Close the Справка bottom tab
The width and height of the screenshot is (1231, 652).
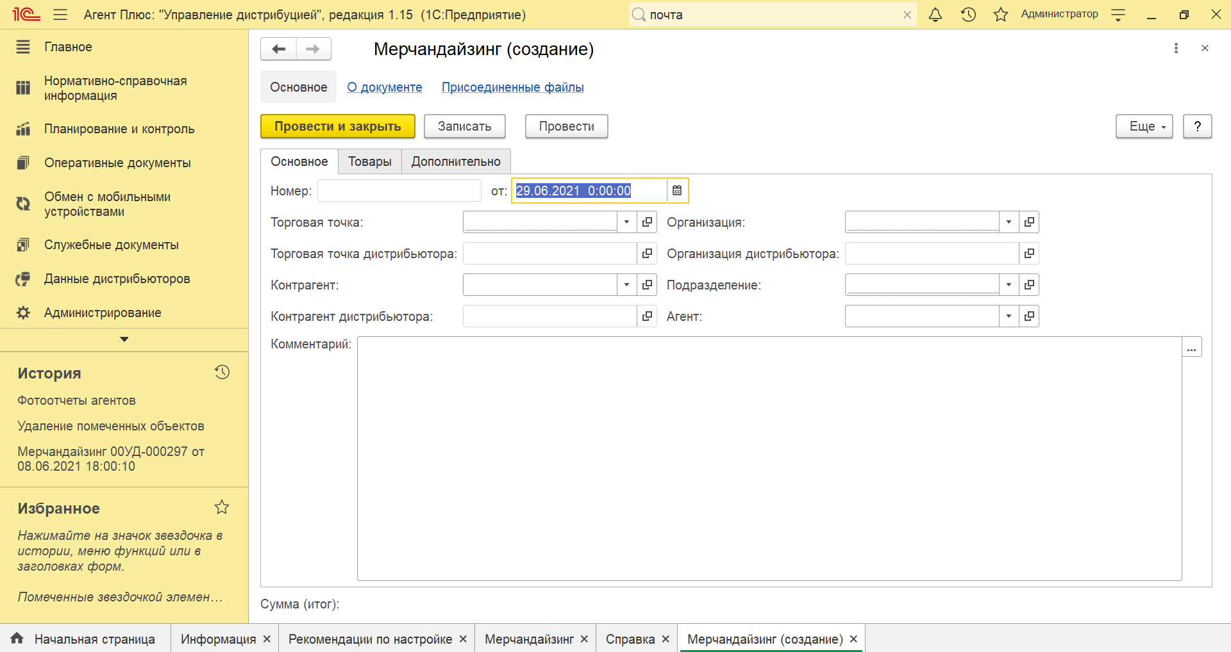click(x=666, y=639)
